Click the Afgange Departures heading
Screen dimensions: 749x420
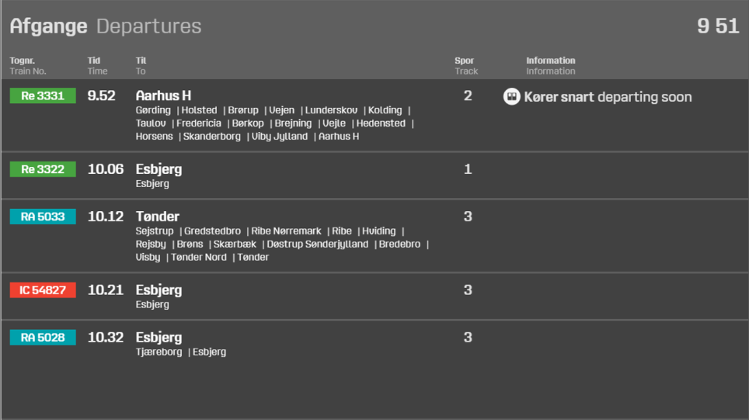[x=106, y=26]
